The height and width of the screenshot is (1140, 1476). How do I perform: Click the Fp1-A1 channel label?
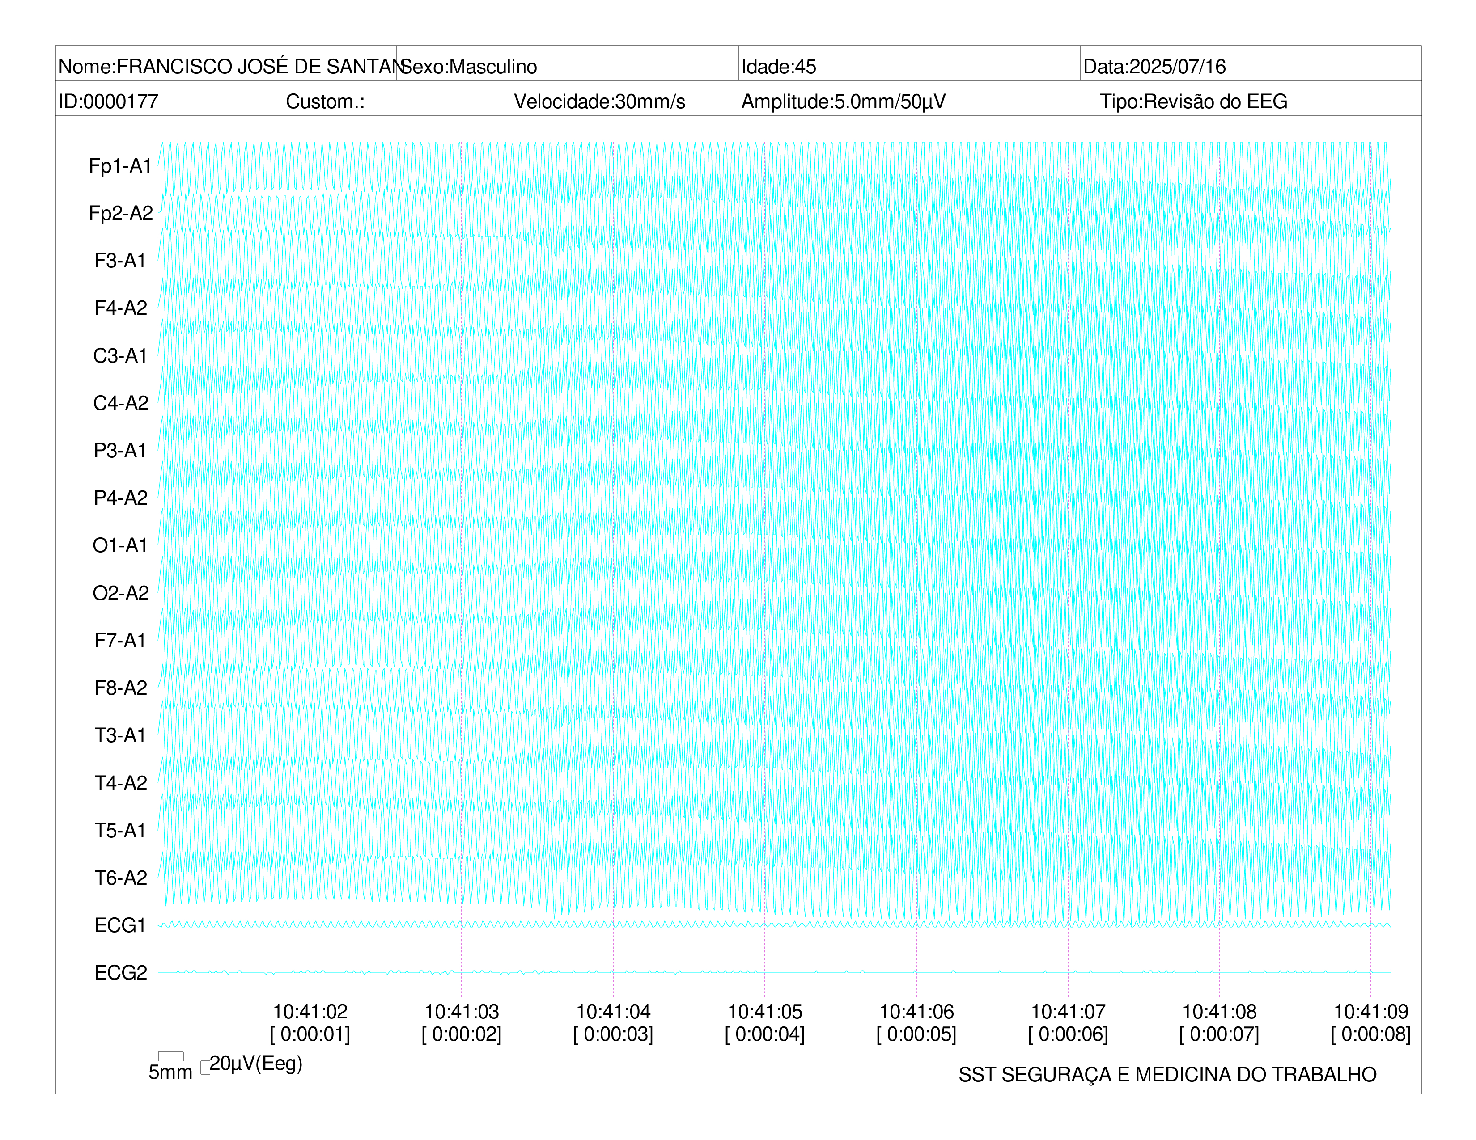point(120,165)
